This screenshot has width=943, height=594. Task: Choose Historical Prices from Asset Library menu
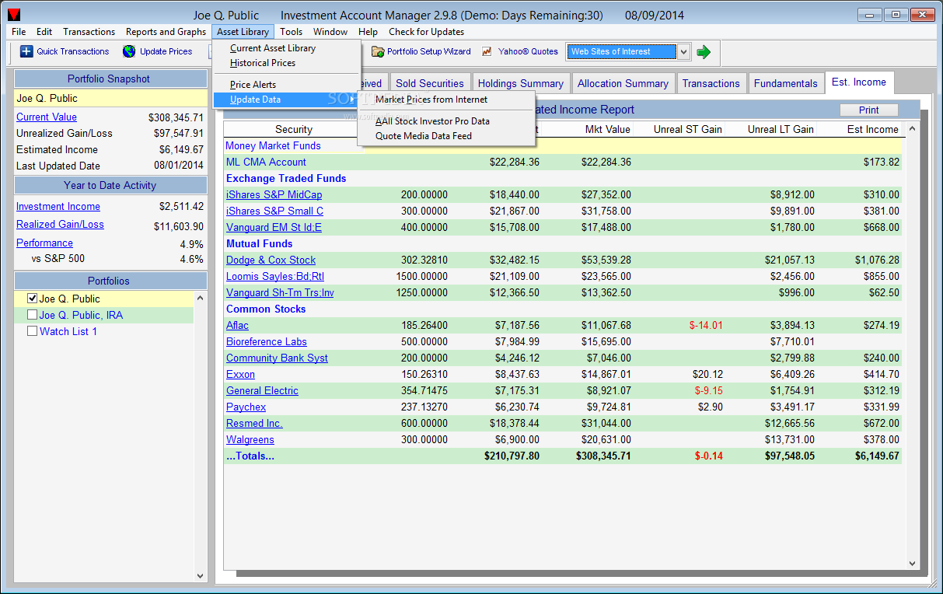[263, 63]
